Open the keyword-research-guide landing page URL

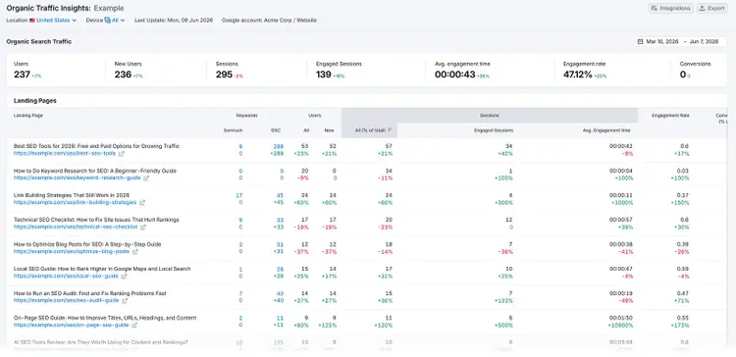[77, 178]
